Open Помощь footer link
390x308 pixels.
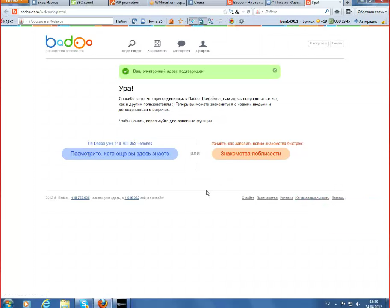click(338, 198)
